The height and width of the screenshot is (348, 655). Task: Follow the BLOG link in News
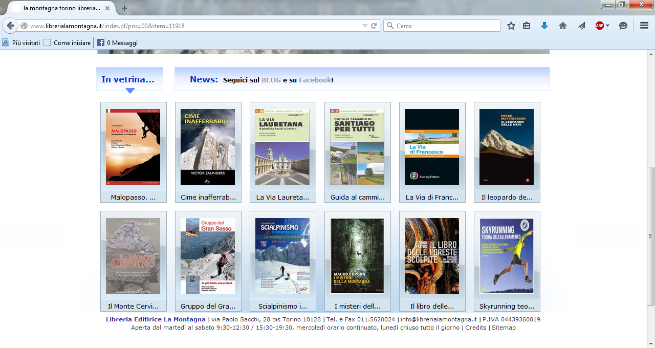271,80
